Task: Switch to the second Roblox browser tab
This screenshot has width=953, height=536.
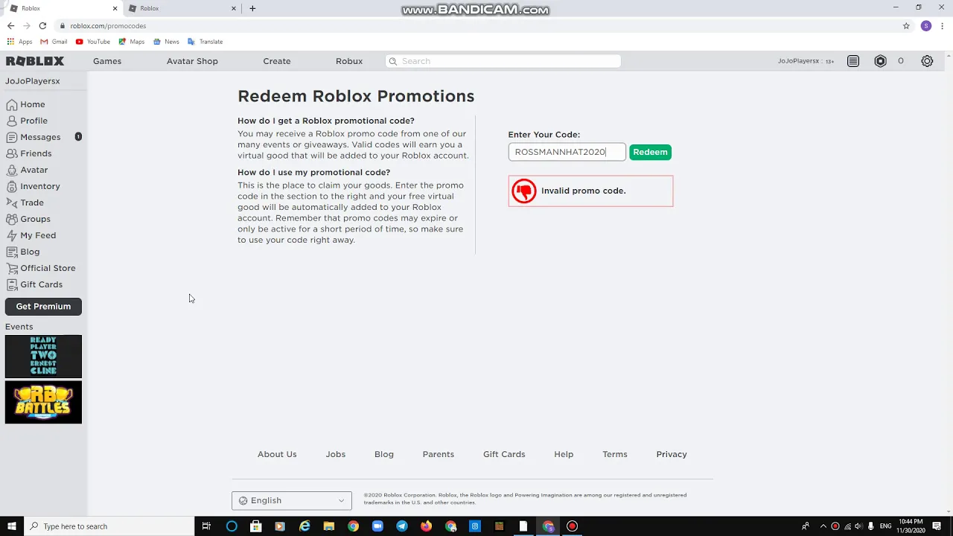Action: [181, 8]
